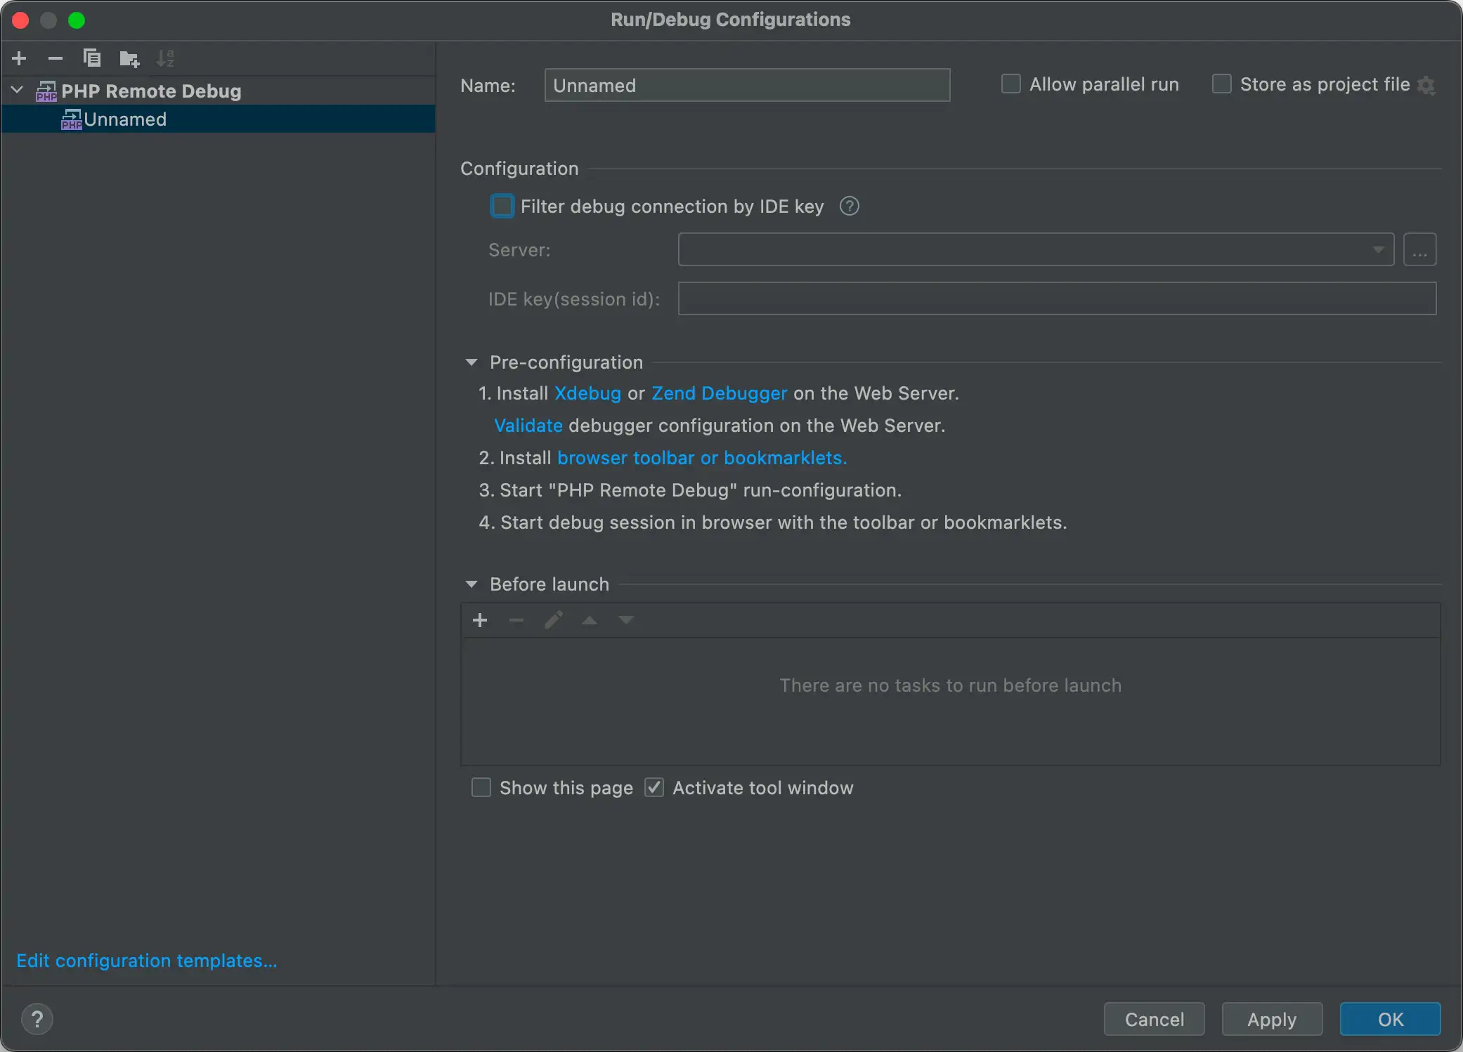Collapse the PHP Remote Debug group
The width and height of the screenshot is (1463, 1052).
click(15, 90)
